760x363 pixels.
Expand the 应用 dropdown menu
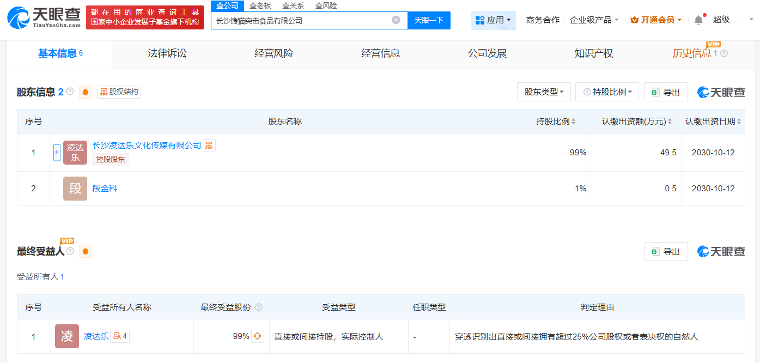tap(493, 20)
